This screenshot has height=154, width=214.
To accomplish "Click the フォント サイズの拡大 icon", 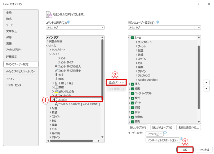I will click(56, 66).
